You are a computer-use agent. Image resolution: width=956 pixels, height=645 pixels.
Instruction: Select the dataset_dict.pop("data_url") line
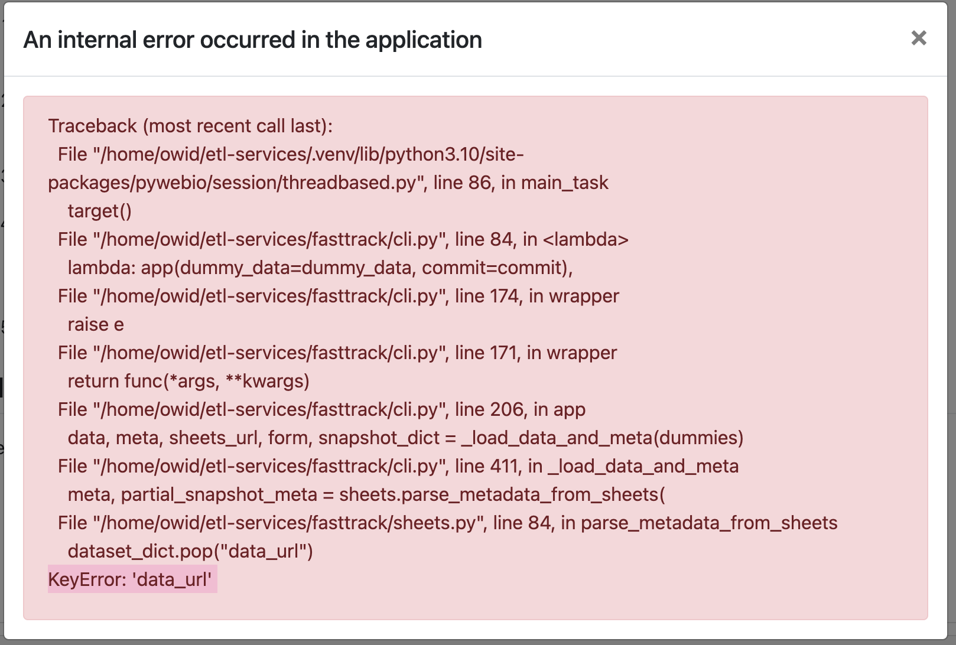coord(190,551)
